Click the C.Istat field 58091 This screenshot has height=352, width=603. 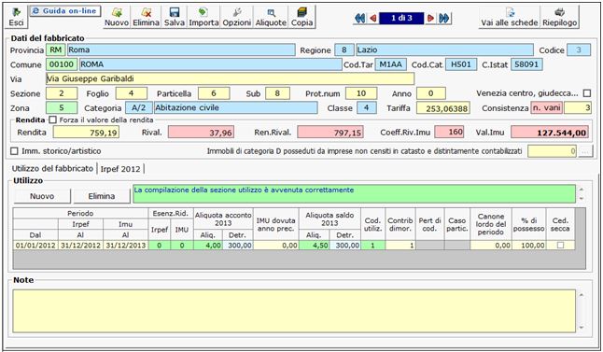[x=526, y=64]
